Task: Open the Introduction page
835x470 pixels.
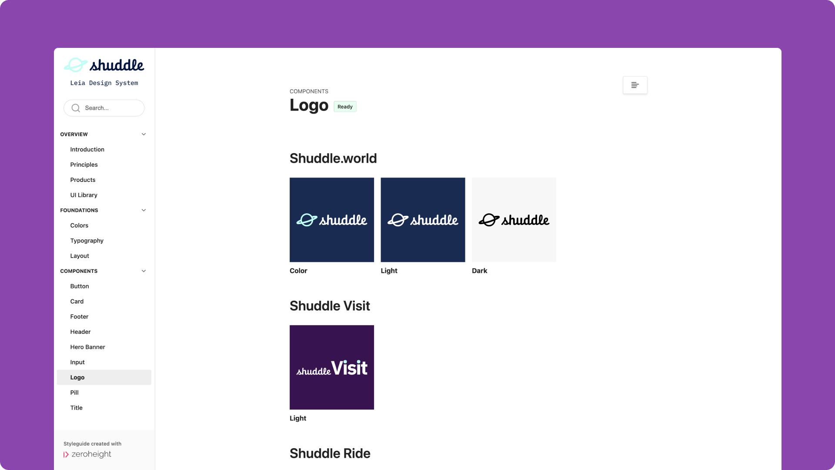Action: [x=87, y=149]
